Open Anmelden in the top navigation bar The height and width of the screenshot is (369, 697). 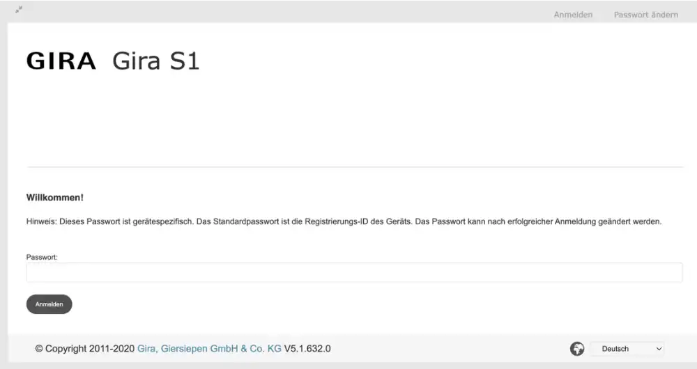tap(573, 15)
